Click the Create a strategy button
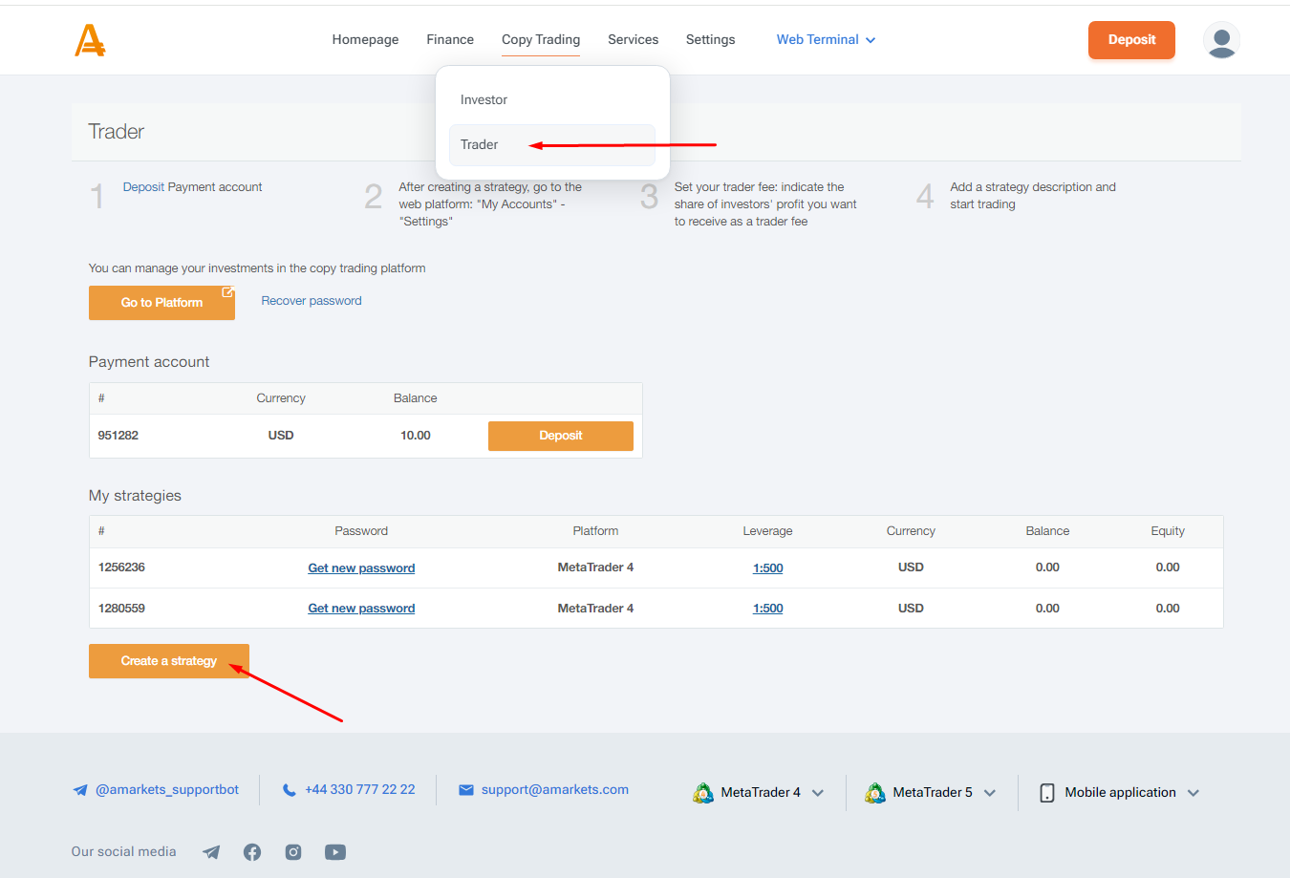This screenshot has width=1290, height=878. [x=168, y=661]
